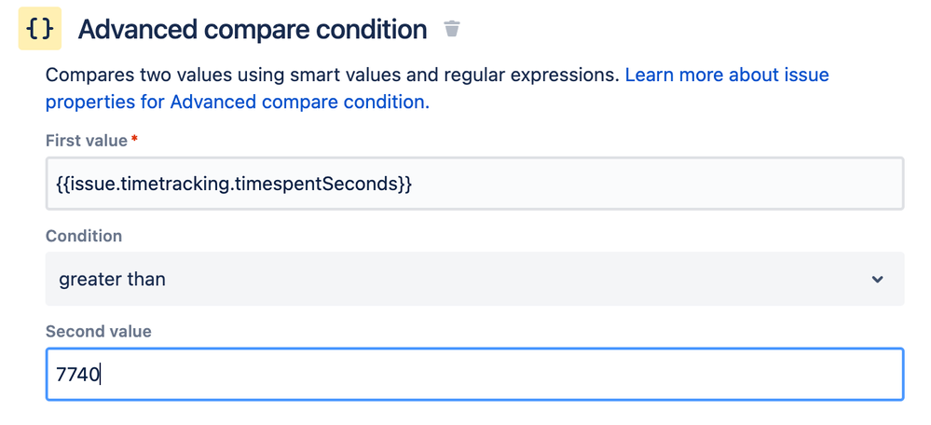Image resolution: width=931 pixels, height=425 pixels.
Task: Follow the 'properties for Advanced compare condition' link
Action: tap(237, 103)
